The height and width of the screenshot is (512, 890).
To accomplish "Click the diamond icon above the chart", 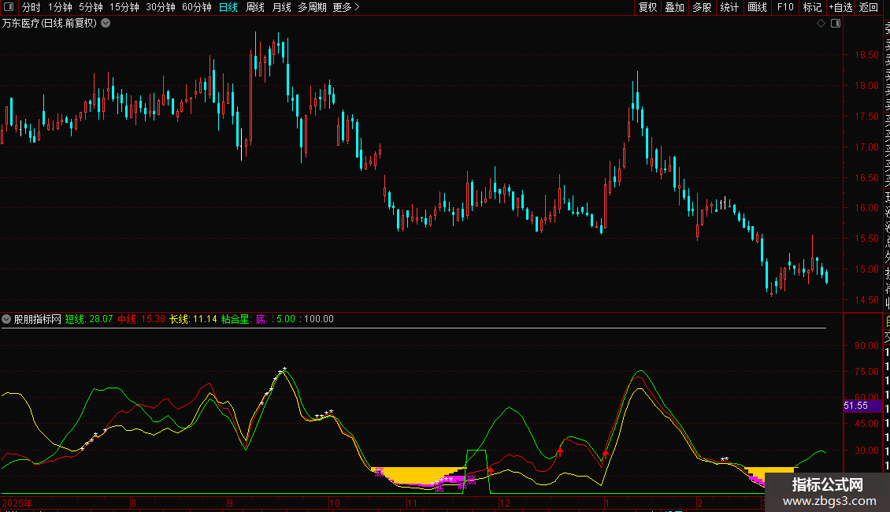I will point(821,24).
